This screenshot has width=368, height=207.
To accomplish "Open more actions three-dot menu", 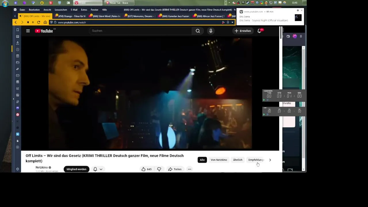I will click(x=189, y=169).
